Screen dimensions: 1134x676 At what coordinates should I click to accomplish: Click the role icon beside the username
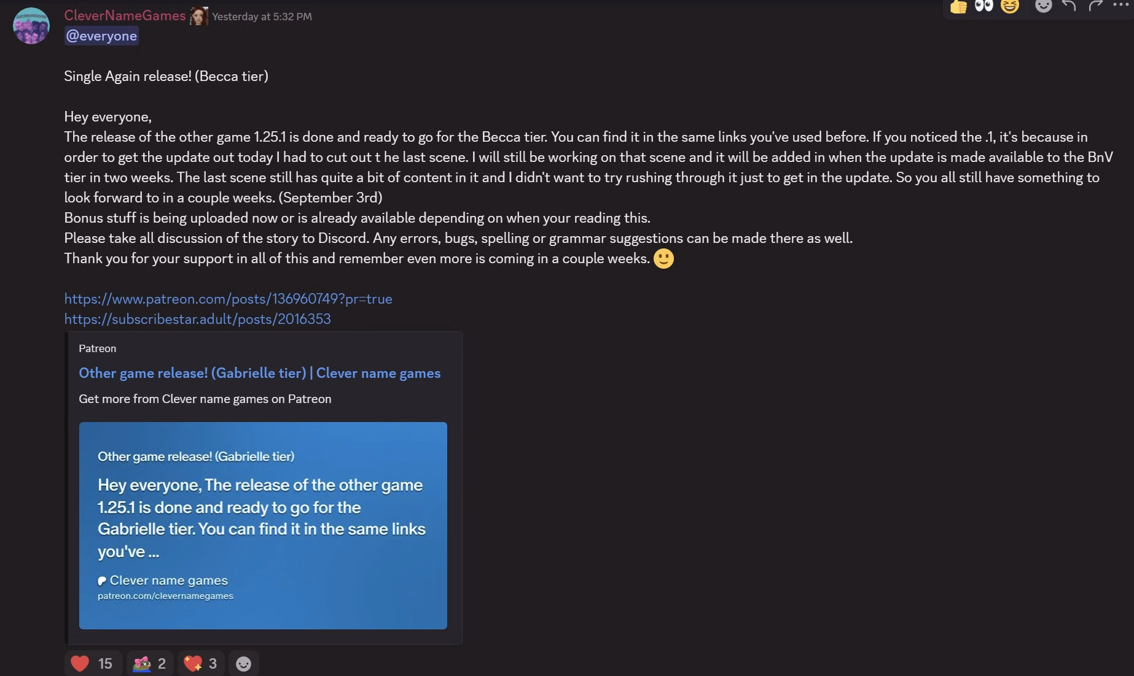click(x=198, y=16)
